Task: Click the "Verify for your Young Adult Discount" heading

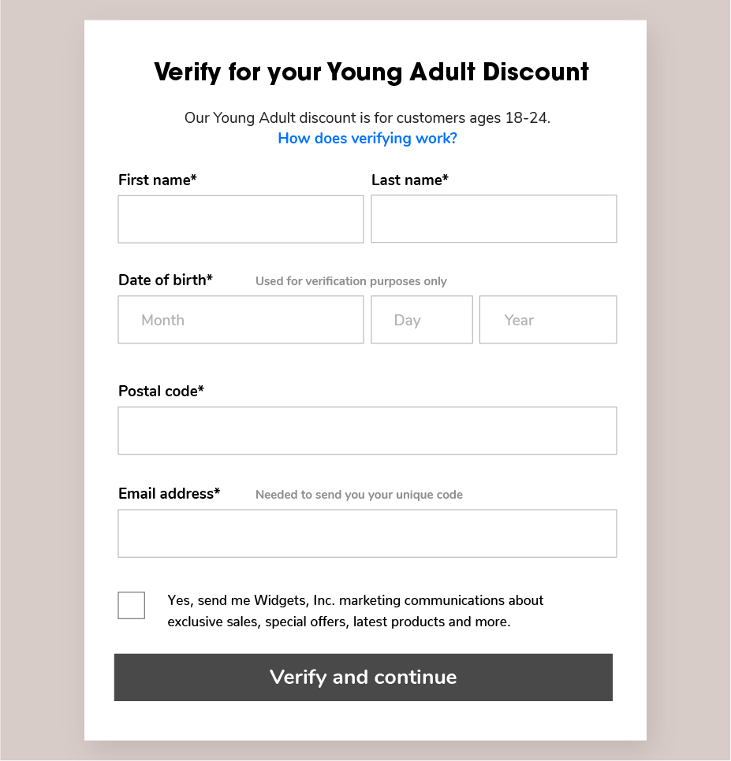Action: (371, 72)
